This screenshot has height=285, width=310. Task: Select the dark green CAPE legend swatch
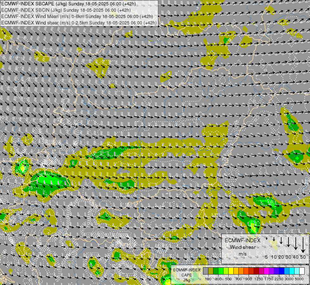(216, 271)
